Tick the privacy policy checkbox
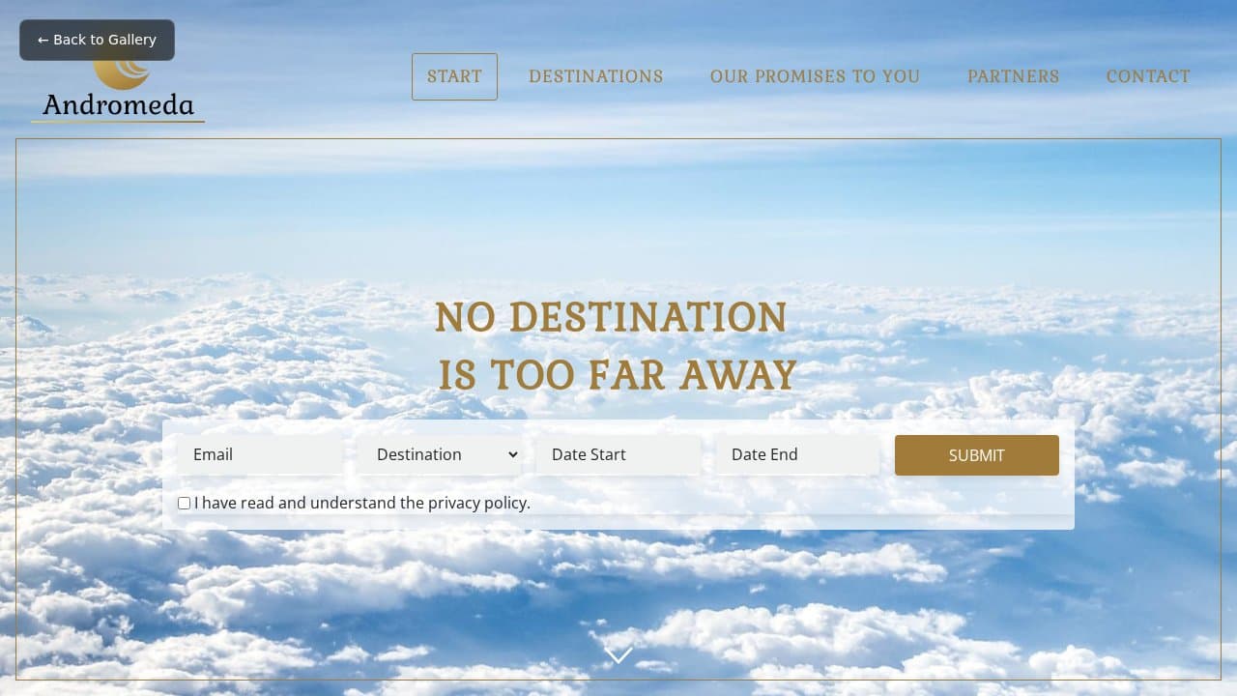This screenshot has width=1237, height=696. coord(184,504)
